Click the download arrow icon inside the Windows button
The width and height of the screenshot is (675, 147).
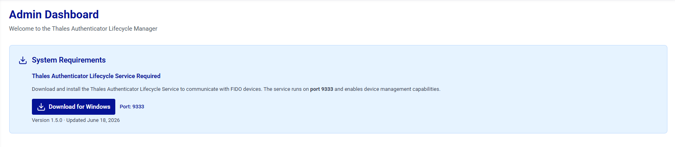point(41,107)
